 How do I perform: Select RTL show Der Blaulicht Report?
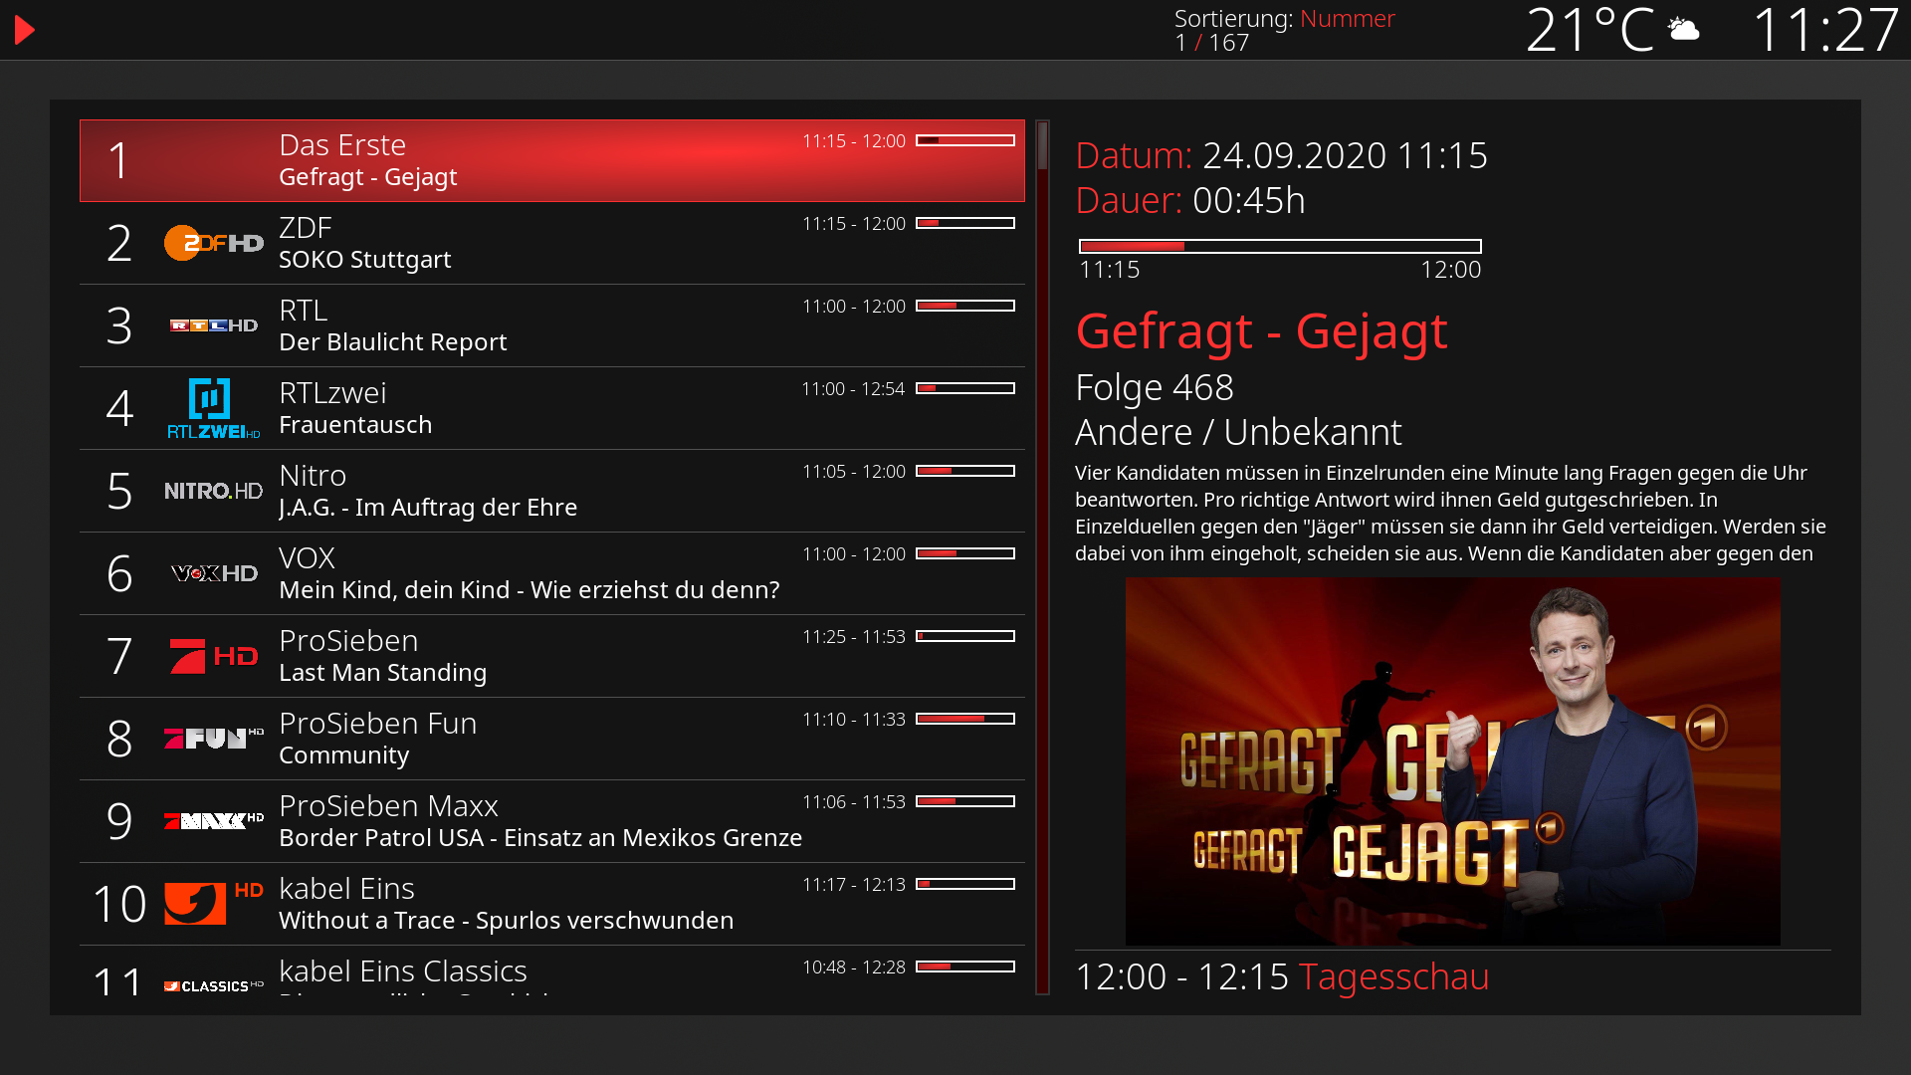click(x=393, y=341)
